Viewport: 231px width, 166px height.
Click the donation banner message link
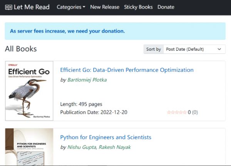67,31
